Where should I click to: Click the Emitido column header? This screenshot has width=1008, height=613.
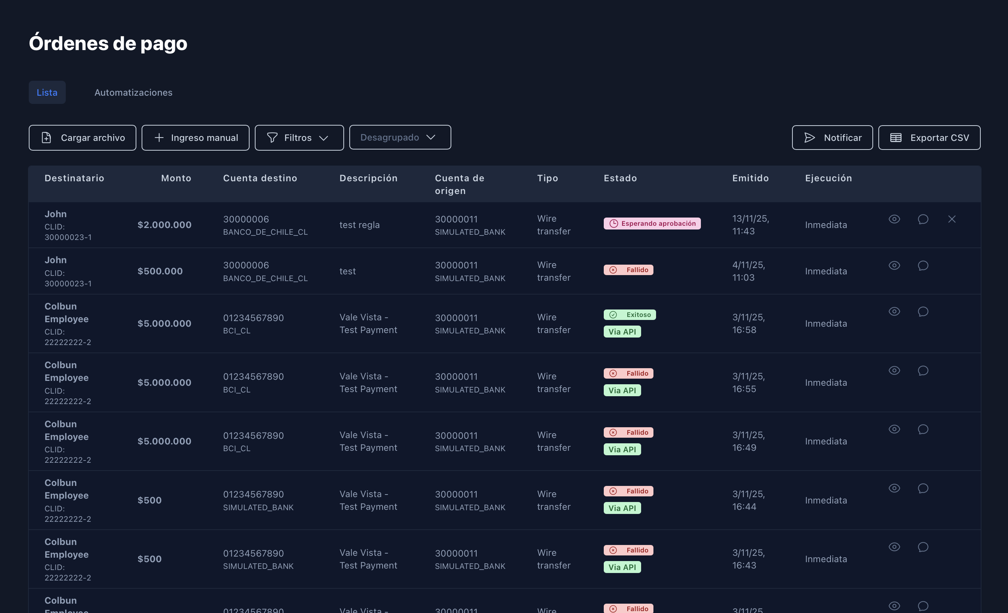[x=750, y=178]
